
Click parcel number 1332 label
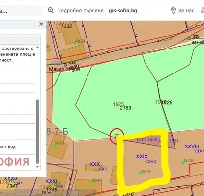(66, 26)
